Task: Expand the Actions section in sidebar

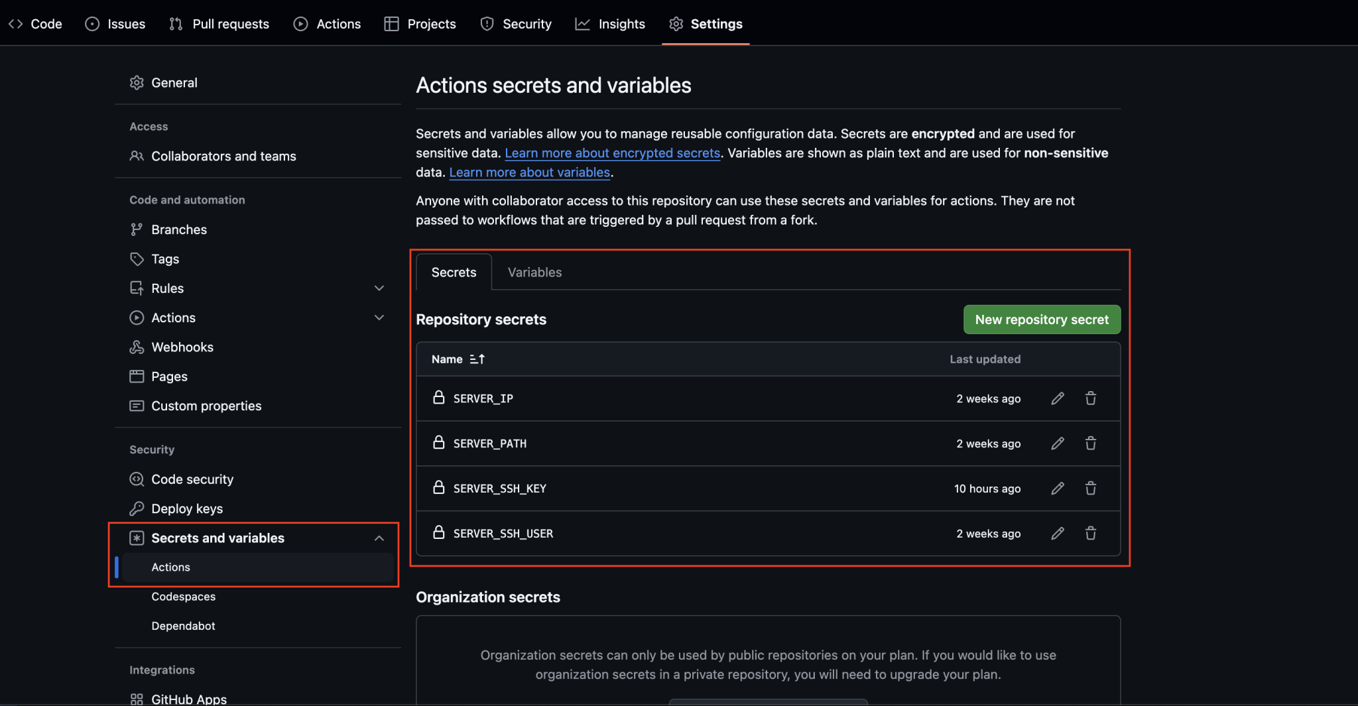Action: (379, 318)
